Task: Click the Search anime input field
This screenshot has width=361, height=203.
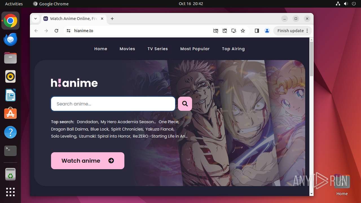Action: tap(113, 104)
